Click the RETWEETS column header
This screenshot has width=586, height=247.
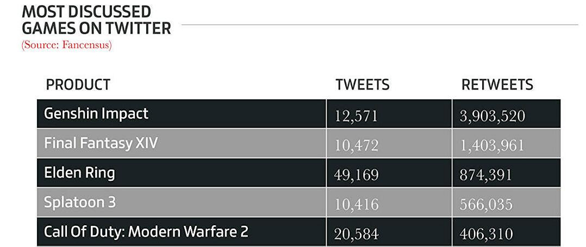click(497, 85)
